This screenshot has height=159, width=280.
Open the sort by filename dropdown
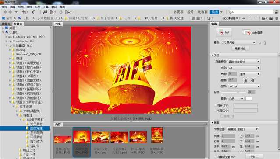click(x=231, y=18)
